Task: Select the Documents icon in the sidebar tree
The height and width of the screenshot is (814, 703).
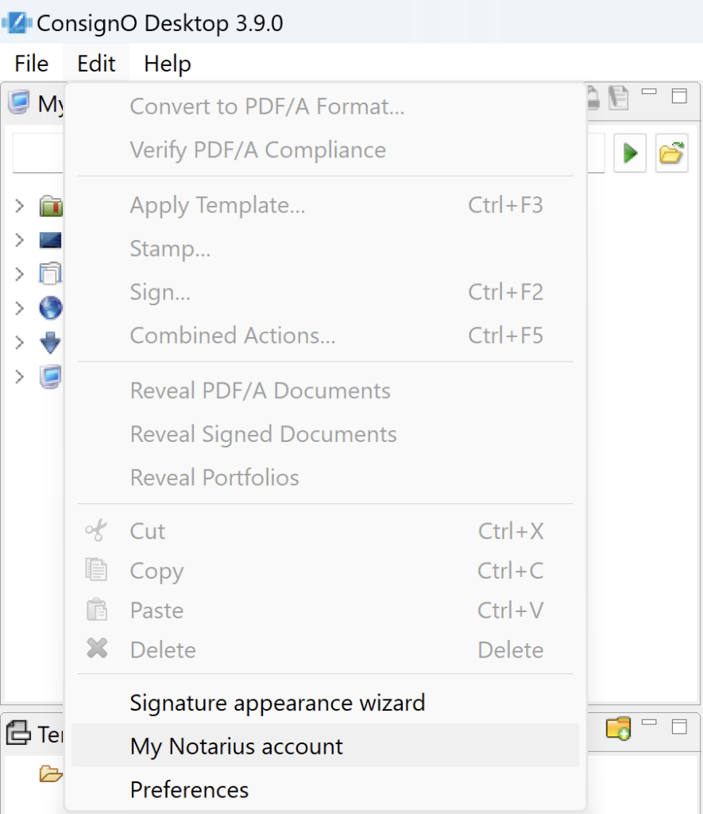Action: tap(49, 273)
